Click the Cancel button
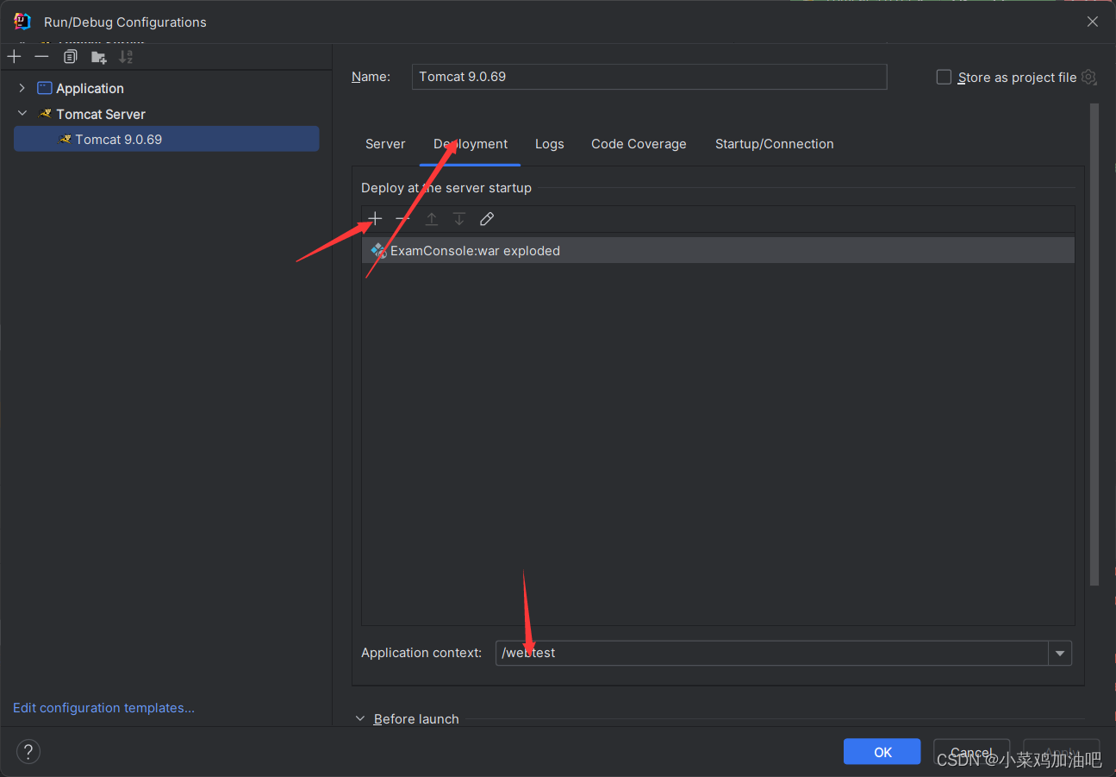Screen dimensions: 1116x777 coord(971,752)
